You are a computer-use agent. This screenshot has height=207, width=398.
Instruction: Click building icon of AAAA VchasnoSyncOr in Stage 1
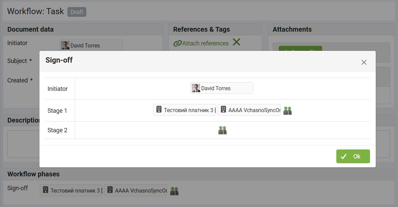pyautogui.click(x=223, y=110)
